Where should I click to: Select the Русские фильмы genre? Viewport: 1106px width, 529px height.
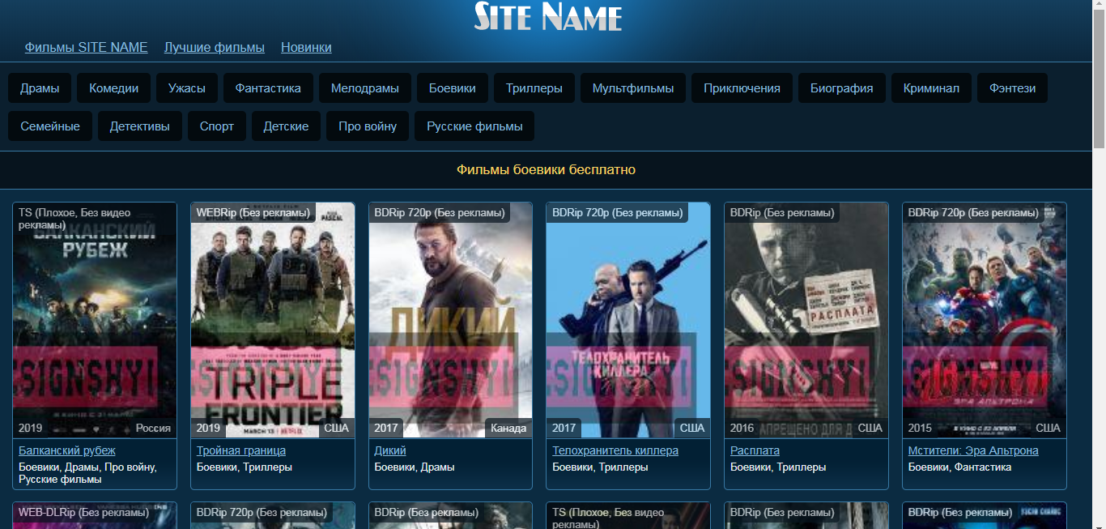click(474, 126)
